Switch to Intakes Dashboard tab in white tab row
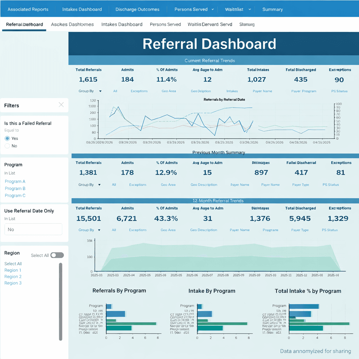The width and height of the screenshot is (359, 359). pyautogui.click(x=122, y=24)
